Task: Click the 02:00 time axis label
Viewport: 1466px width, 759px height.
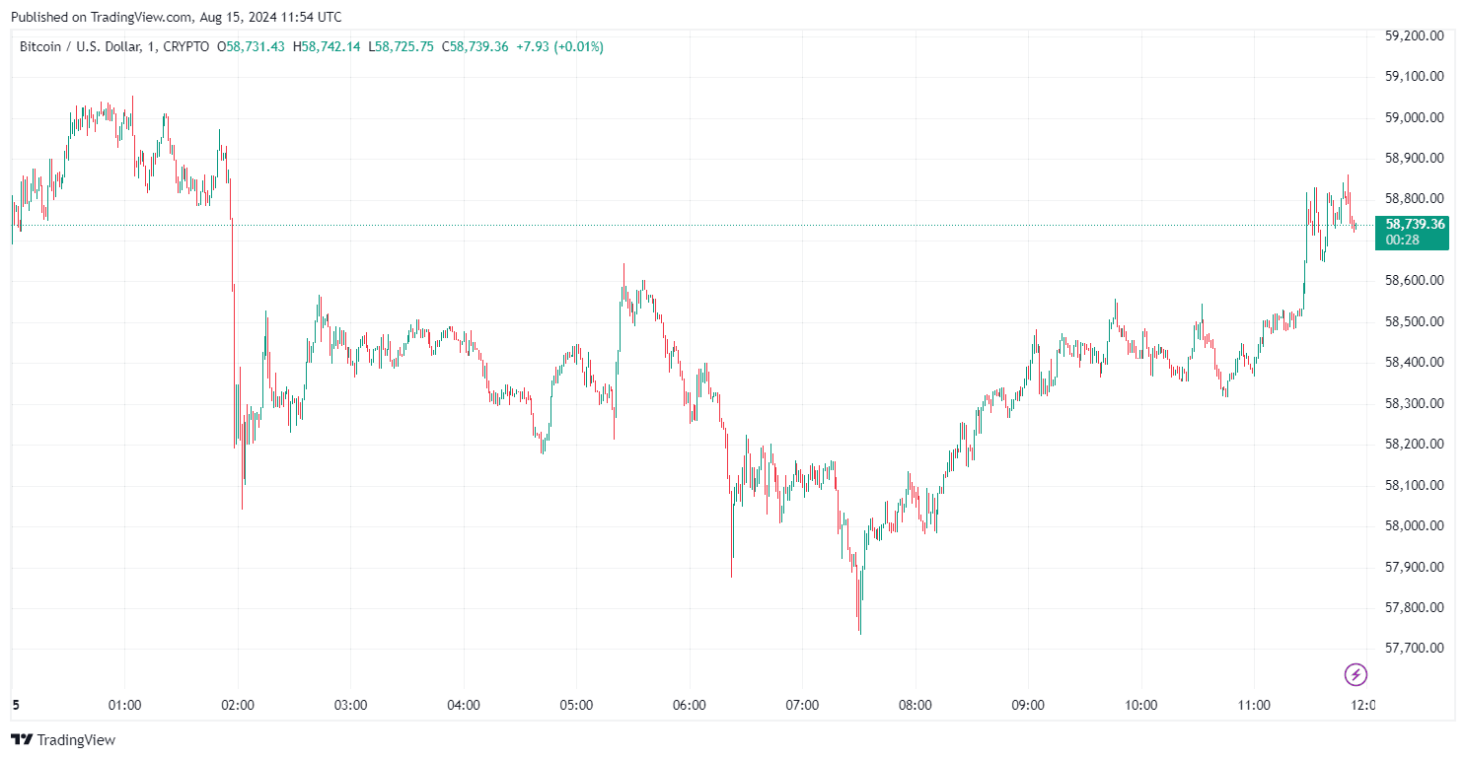Action: click(238, 705)
